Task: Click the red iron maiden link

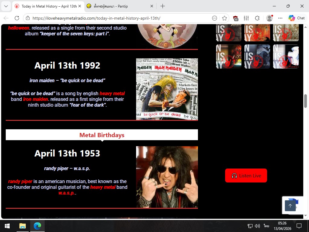Action: 36,99
